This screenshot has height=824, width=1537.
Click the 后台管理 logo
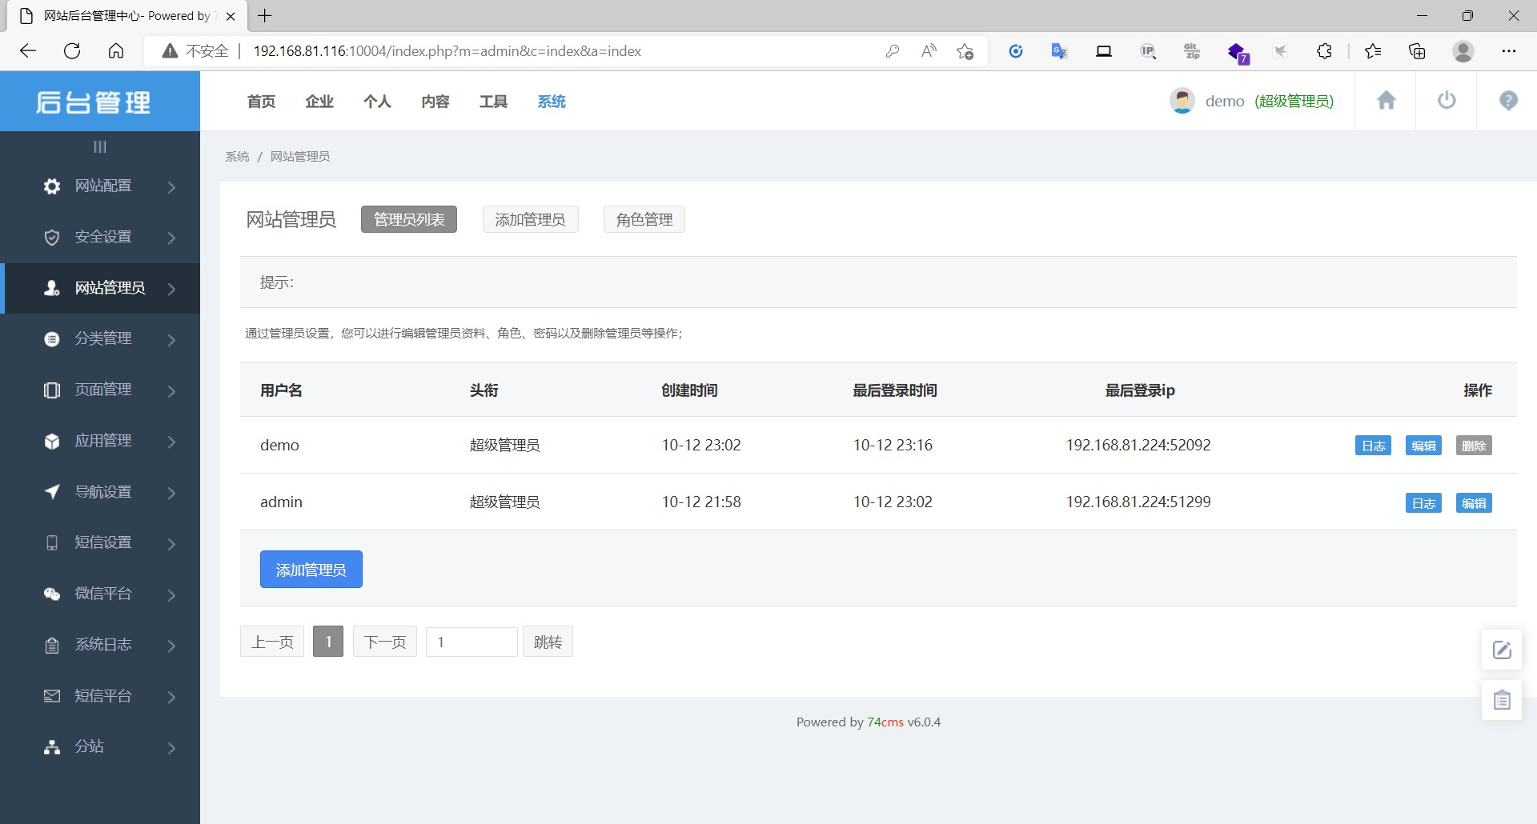pyautogui.click(x=94, y=102)
